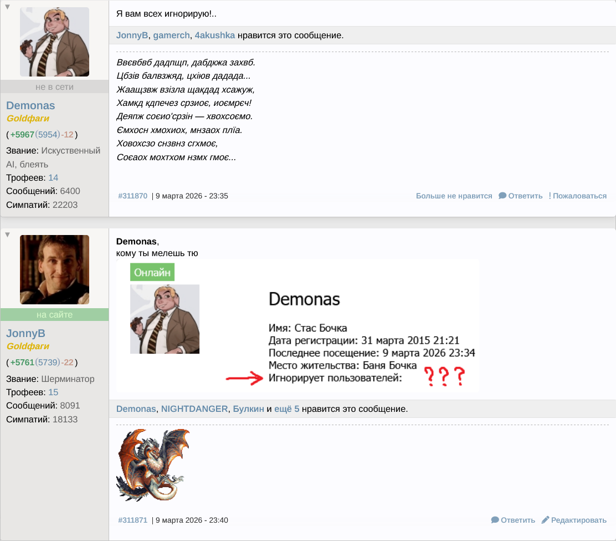This screenshot has width=616, height=541.
Task: Click the exclamation icon beside Пожаловаться
Action: click(x=550, y=196)
